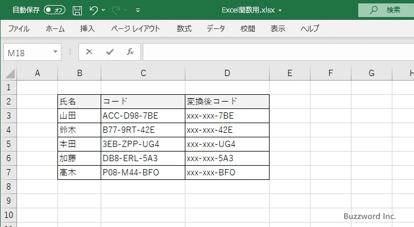Select column B header
The width and height of the screenshot is (414, 227).
point(80,73)
